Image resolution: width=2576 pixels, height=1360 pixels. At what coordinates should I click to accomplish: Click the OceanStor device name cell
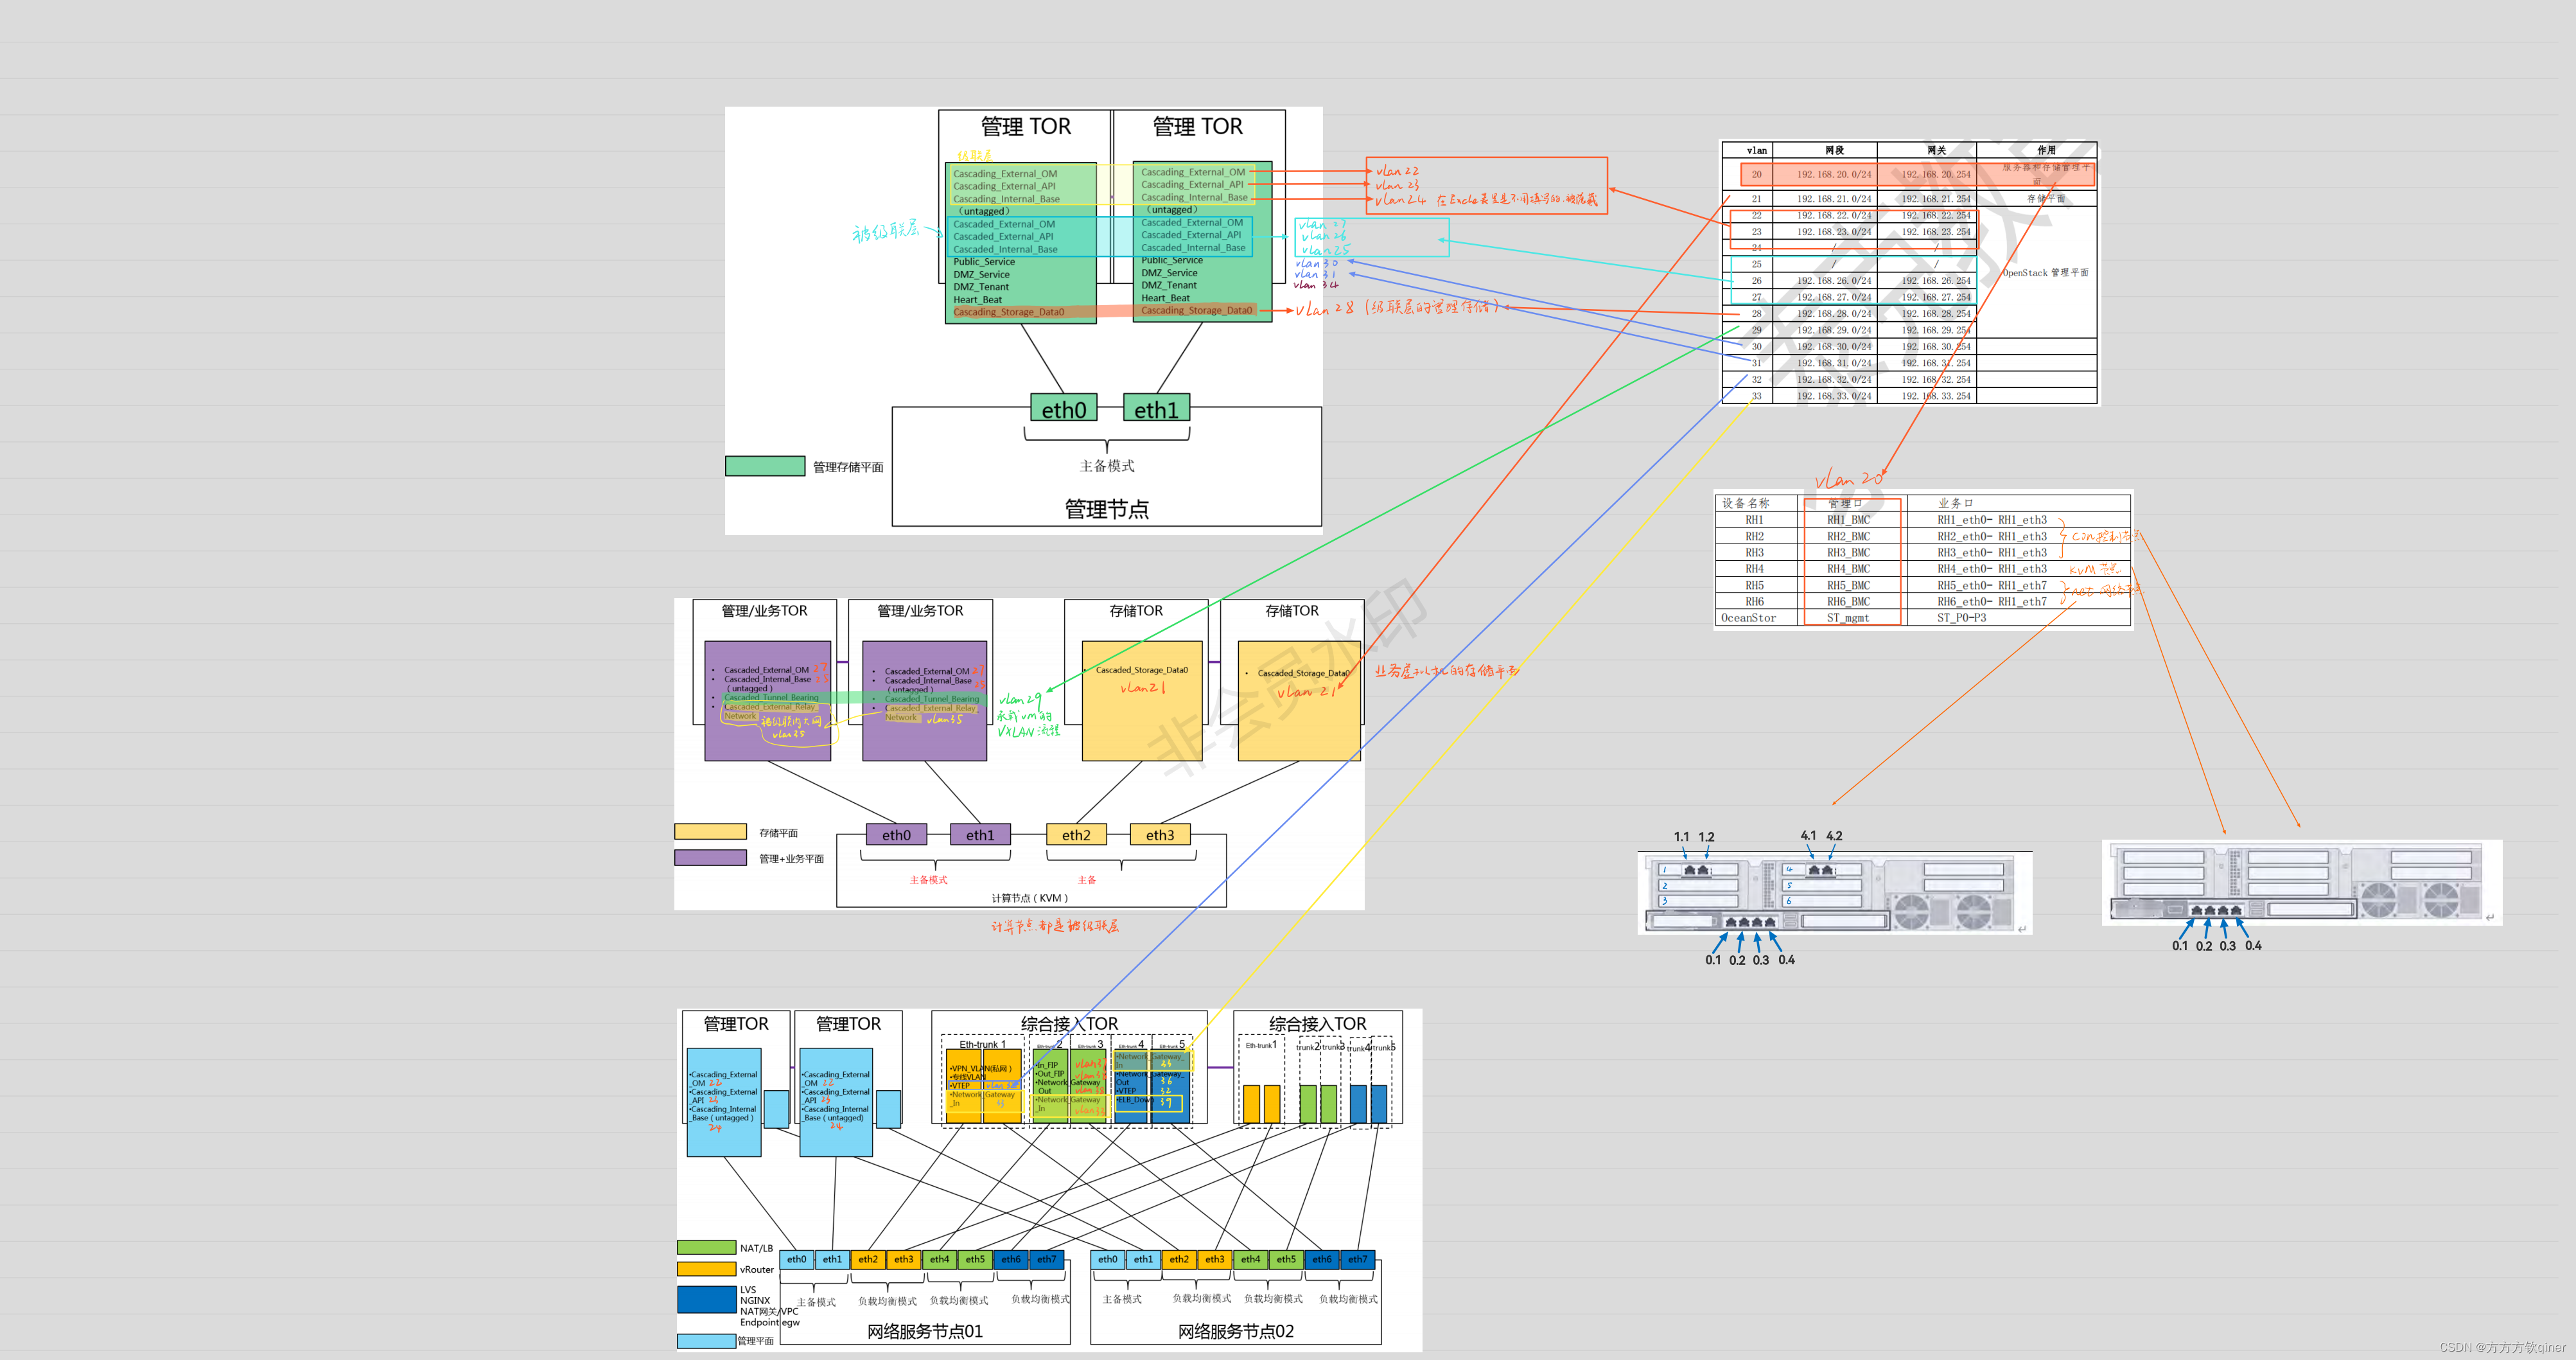click(x=1748, y=618)
